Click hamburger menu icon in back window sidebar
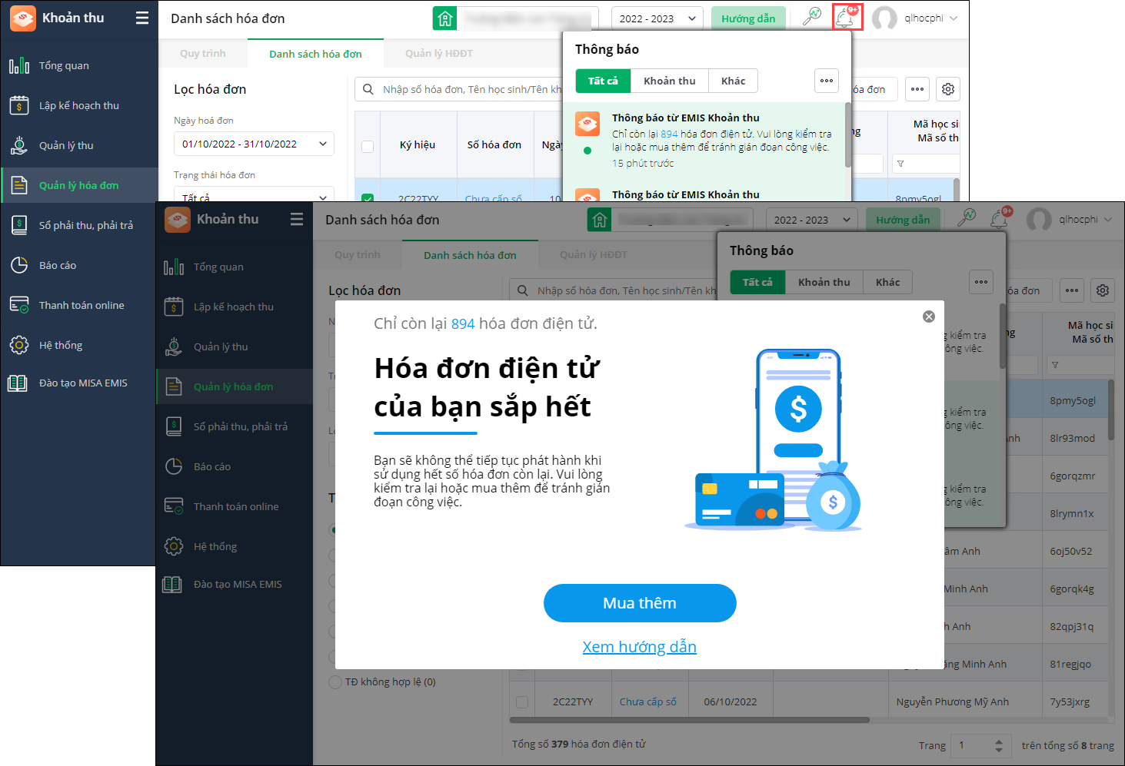Image resolution: width=1125 pixels, height=766 pixels. click(142, 18)
